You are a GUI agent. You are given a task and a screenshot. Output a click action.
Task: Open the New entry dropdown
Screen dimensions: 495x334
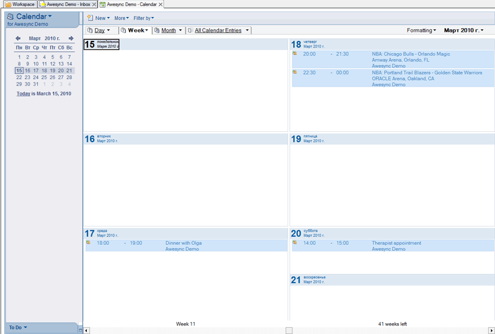coord(99,18)
